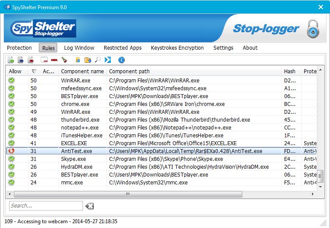Sort by Hash column header

(x=291, y=71)
